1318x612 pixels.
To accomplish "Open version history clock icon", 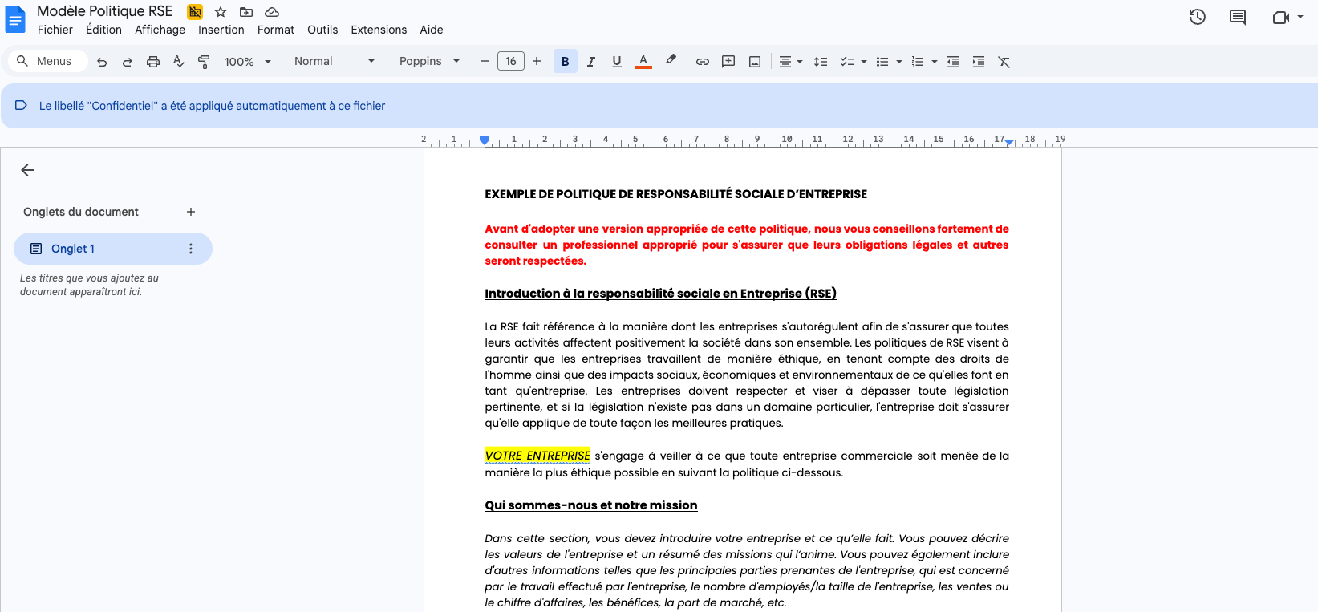I will click(x=1198, y=17).
